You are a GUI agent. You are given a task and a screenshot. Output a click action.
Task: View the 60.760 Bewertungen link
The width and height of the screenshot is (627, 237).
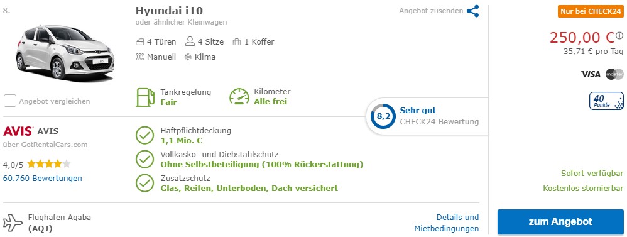(x=42, y=178)
